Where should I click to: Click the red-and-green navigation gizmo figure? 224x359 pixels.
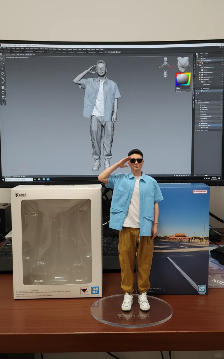pyautogui.click(x=165, y=63)
